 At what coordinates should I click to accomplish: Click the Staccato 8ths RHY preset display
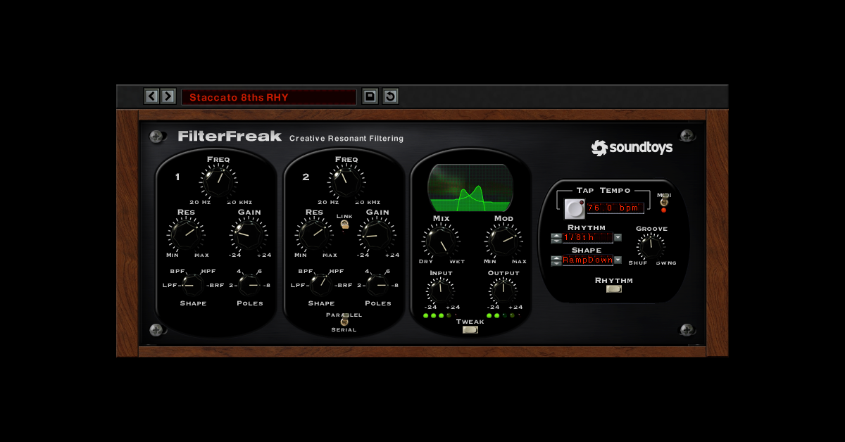click(270, 97)
